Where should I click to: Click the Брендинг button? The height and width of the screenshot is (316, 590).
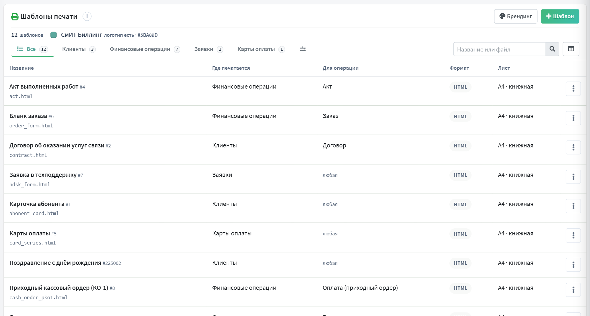[x=515, y=16]
